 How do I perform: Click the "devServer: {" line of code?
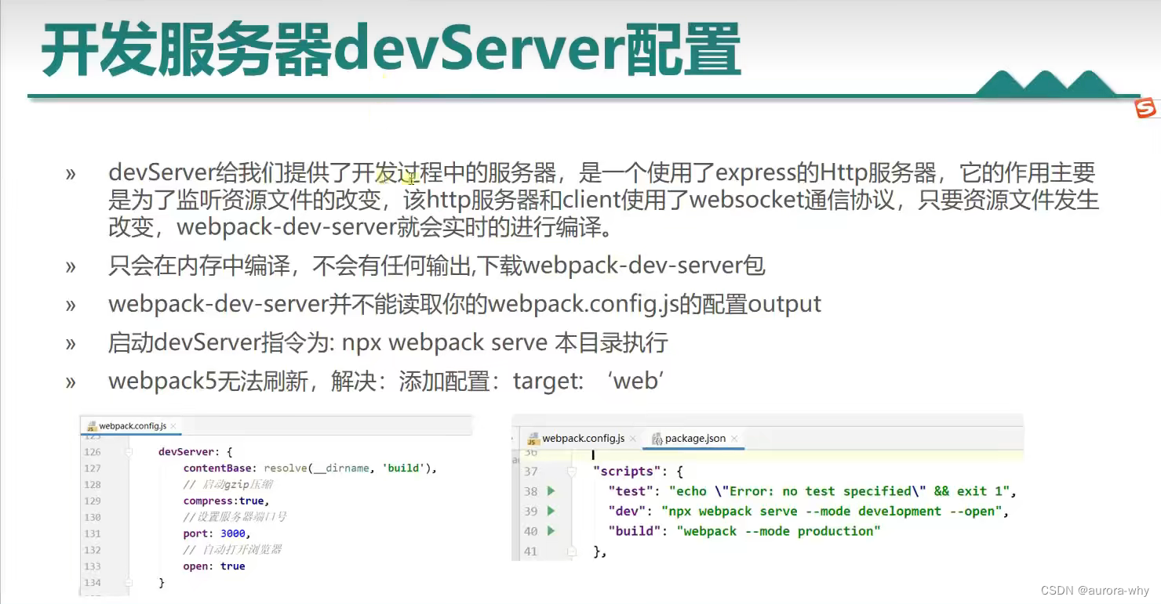pos(195,452)
